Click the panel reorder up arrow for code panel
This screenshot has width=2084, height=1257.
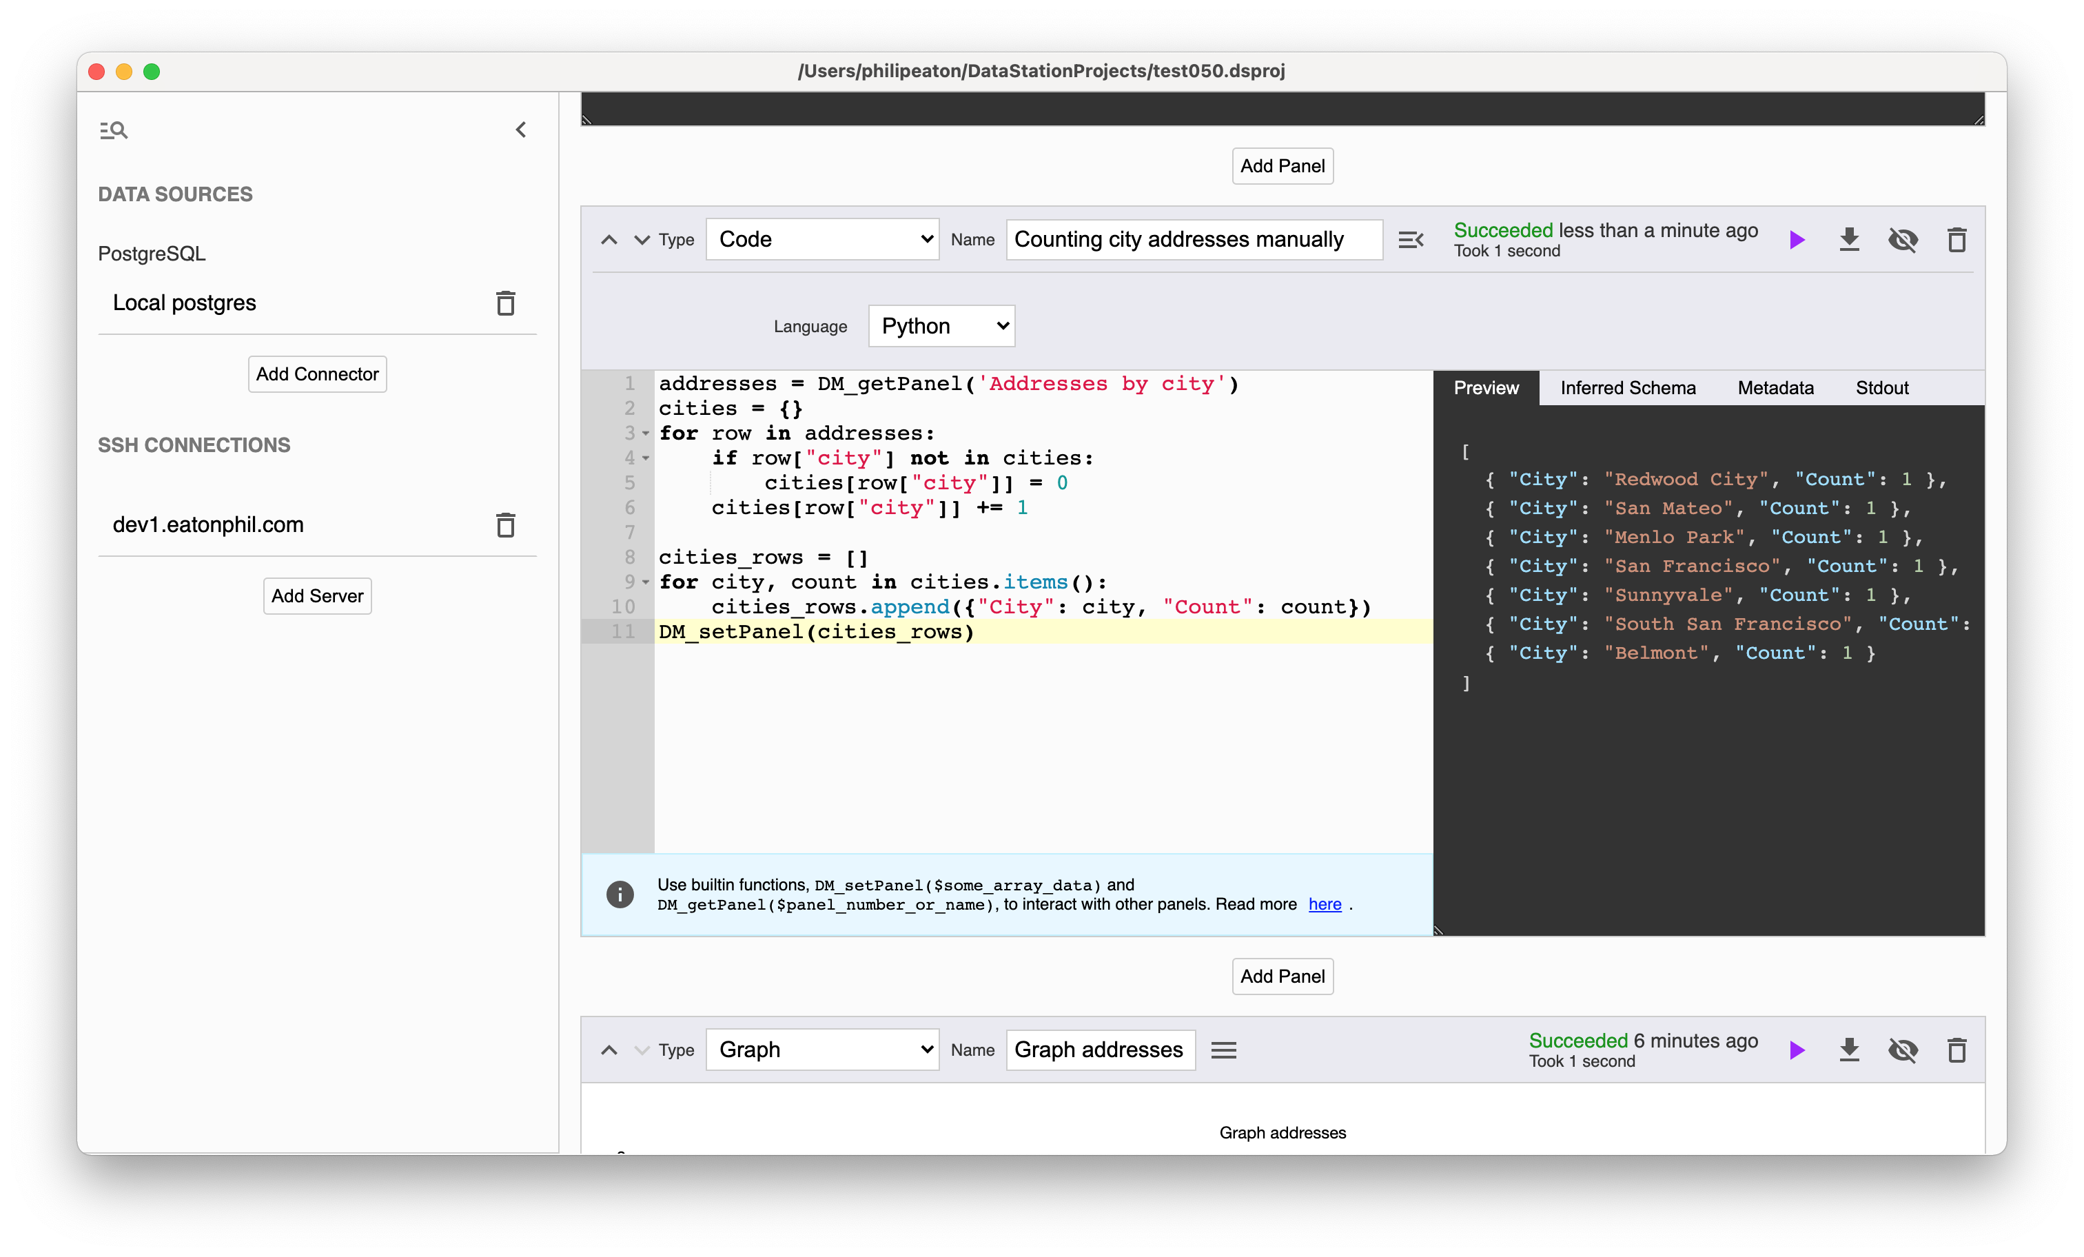(609, 240)
